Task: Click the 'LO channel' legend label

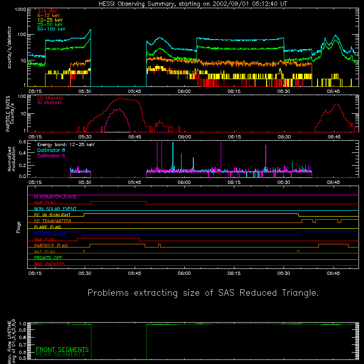Action: coord(50,98)
